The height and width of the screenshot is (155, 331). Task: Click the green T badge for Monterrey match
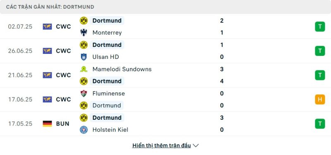(x=320, y=27)
